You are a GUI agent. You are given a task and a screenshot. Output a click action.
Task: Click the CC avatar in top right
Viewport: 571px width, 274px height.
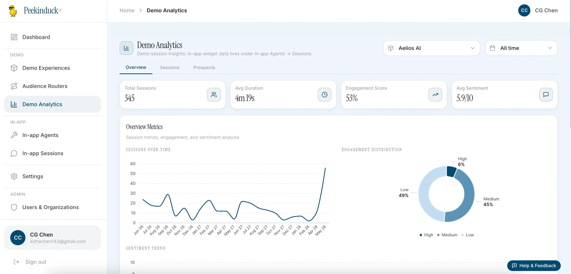pos(524,10)
